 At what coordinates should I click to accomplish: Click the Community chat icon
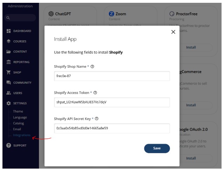tap(8, 83)
